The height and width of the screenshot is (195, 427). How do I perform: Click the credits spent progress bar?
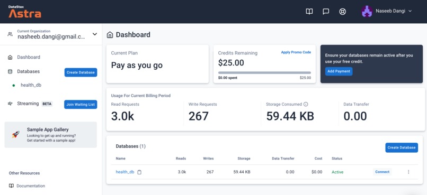(x=264, y=73)
